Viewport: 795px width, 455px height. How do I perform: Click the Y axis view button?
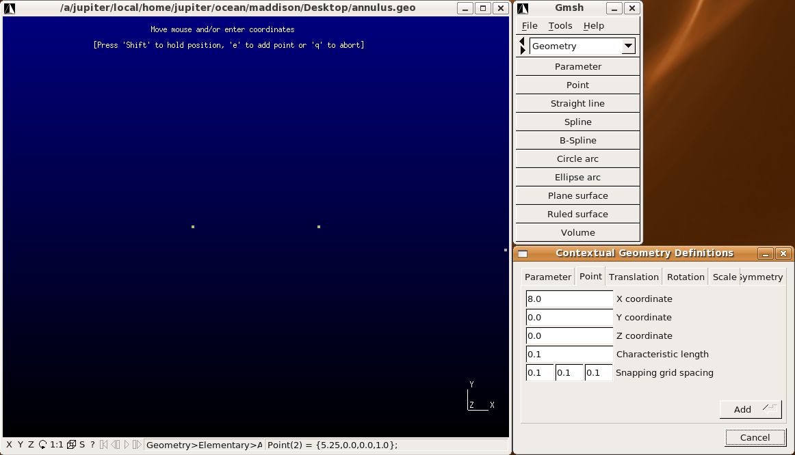tap(20, 445)
